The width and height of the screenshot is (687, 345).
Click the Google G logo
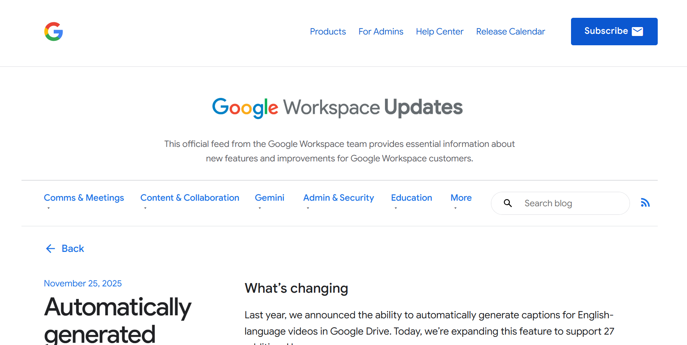[x=54, y=32]
